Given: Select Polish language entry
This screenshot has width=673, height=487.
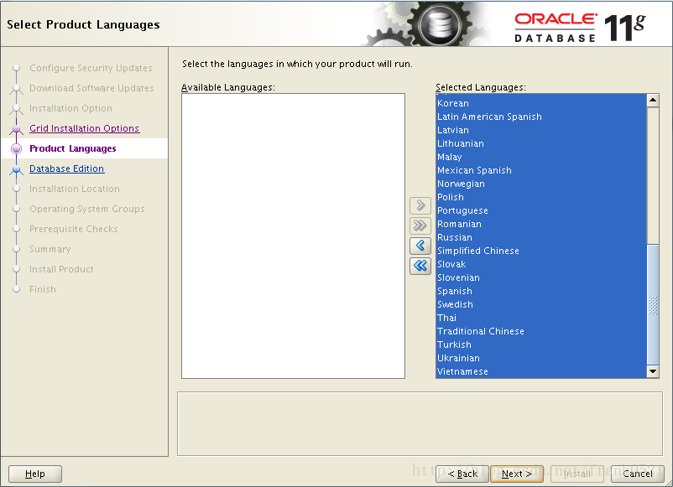Looking at the screenshot, I should click(541, 197).
